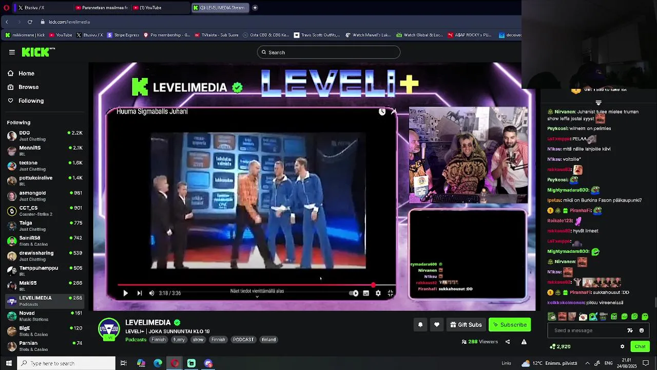Switch to Parannetaan maailmaa YouTube tab
The image size is (657, 370).
tap(102, 8)
